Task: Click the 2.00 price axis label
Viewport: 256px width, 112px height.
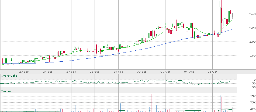Action: 252,42
